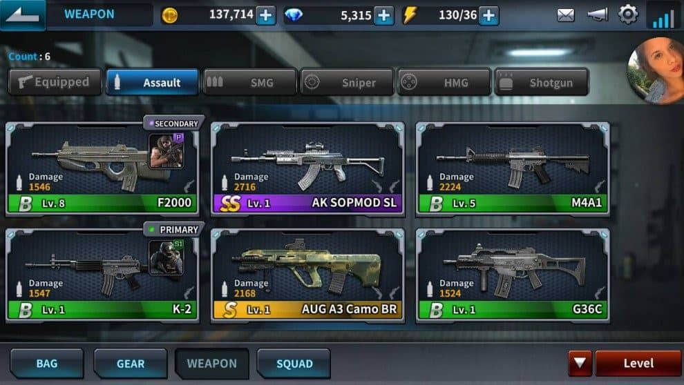Switch to the SMG category tab
The width and height of the screenshot is (684, 385).
coord(249,82)
